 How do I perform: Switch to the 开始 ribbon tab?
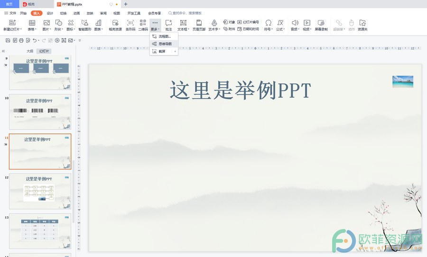point(23,13)
